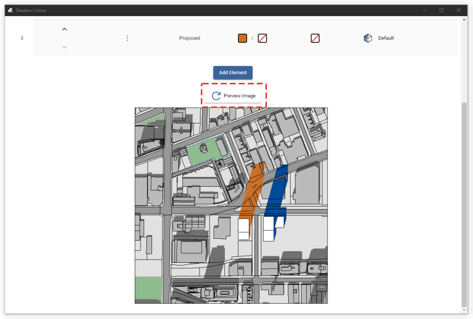The width and height of the screenshot is (473, 319).
Task: Click the map preview image
Action: 231,205
